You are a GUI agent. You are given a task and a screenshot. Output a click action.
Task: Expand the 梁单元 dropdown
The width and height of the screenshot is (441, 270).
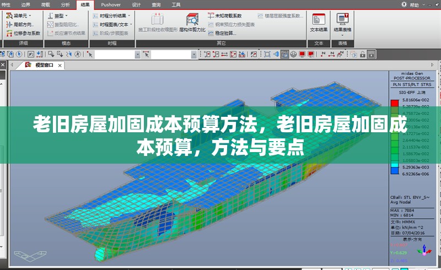(22, 16)
